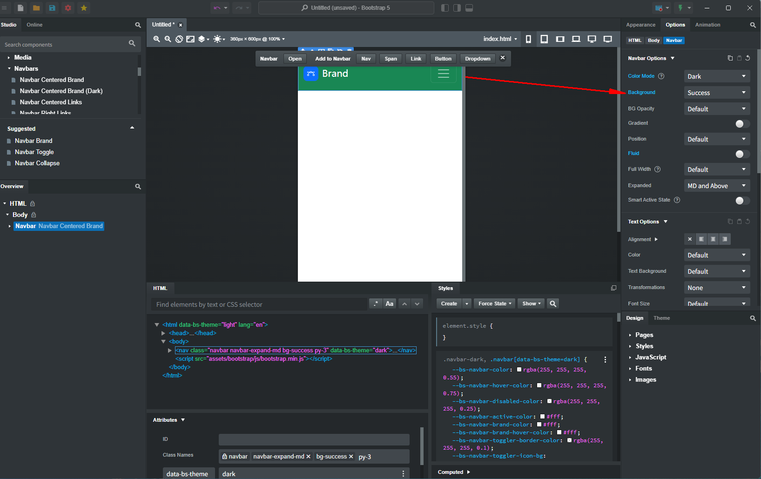Click the preview clapperboard icon
The width and height of the screenshot is (761, 479).
(x=659, y=8)
